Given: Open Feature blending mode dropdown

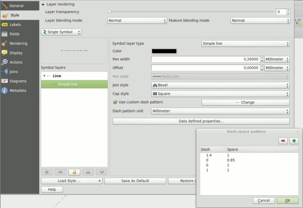Looking at the screenshot, I should [x=260, y=20].
